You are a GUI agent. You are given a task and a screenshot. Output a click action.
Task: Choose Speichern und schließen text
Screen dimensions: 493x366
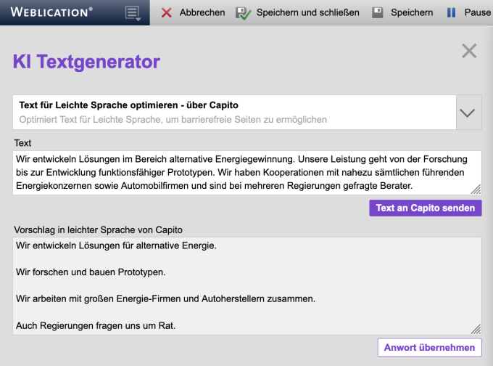pos(308,12)
